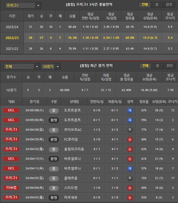Click the 승 result icon in 스타드렌 row
Screen dimensions: 178x203
(130, 188)
